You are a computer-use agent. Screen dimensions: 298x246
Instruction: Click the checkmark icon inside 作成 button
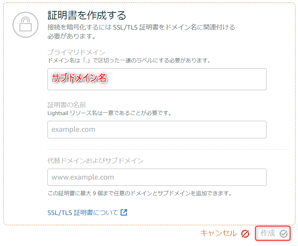click(x=283, y=234)
